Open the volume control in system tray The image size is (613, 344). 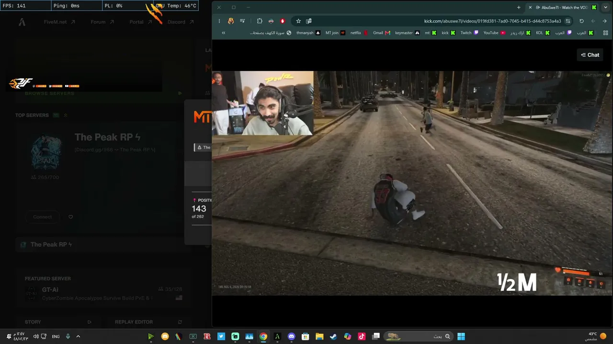35,336
